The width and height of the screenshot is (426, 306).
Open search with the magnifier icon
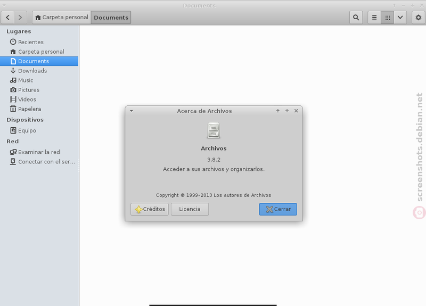pyautogui.click(x=356, y=18)
